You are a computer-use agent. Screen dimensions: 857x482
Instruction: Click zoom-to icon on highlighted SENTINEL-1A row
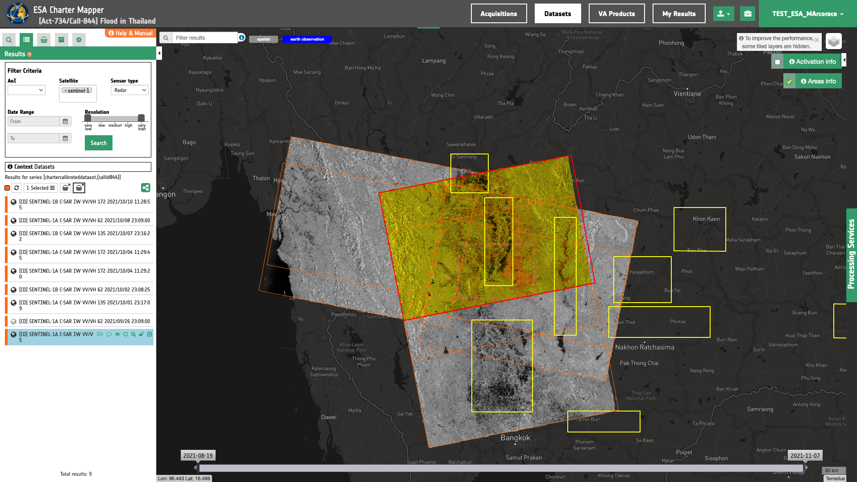133,334
